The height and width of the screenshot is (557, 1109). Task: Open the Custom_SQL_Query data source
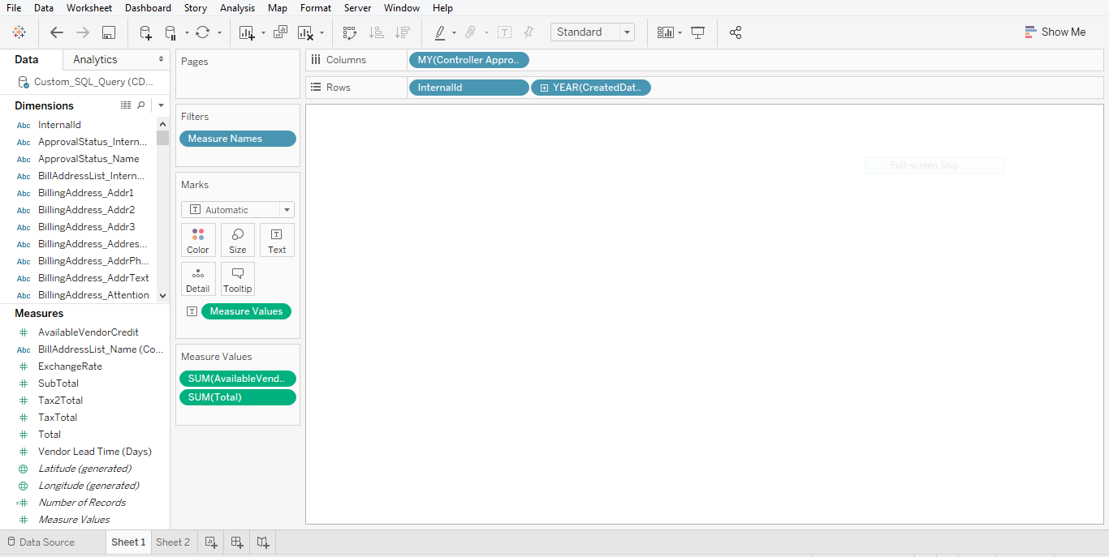(x=92, y=81)
